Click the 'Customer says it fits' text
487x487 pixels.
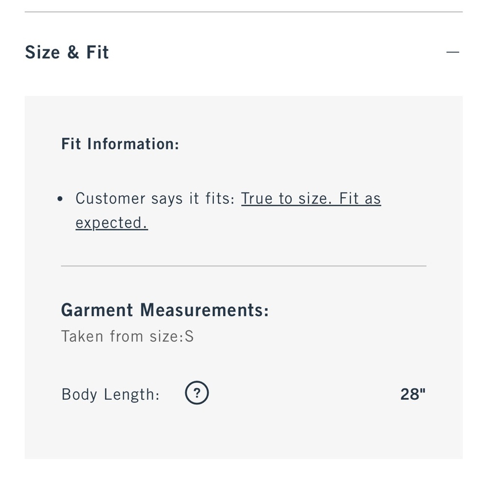click(x=155, y=199)
